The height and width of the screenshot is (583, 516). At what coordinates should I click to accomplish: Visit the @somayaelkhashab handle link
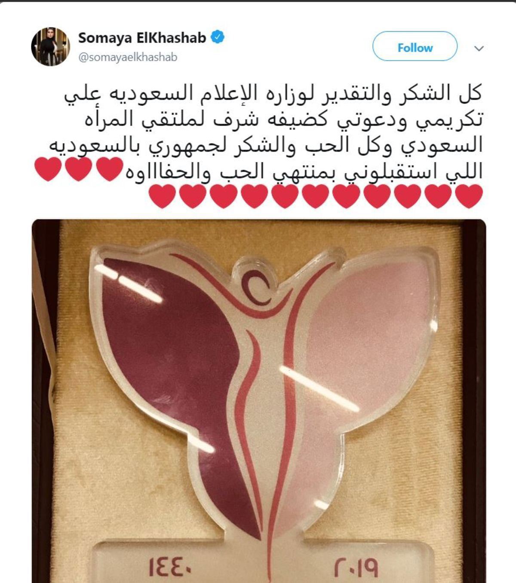pos(128,57)
